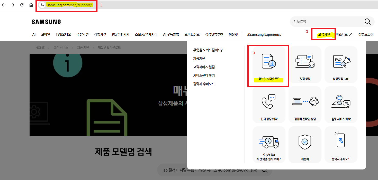The width and height of the screenshot is (378, 180).
Task: Select 고객서비스 알림 in support menu
Action: pyautogui.click(x=204, y=67)
